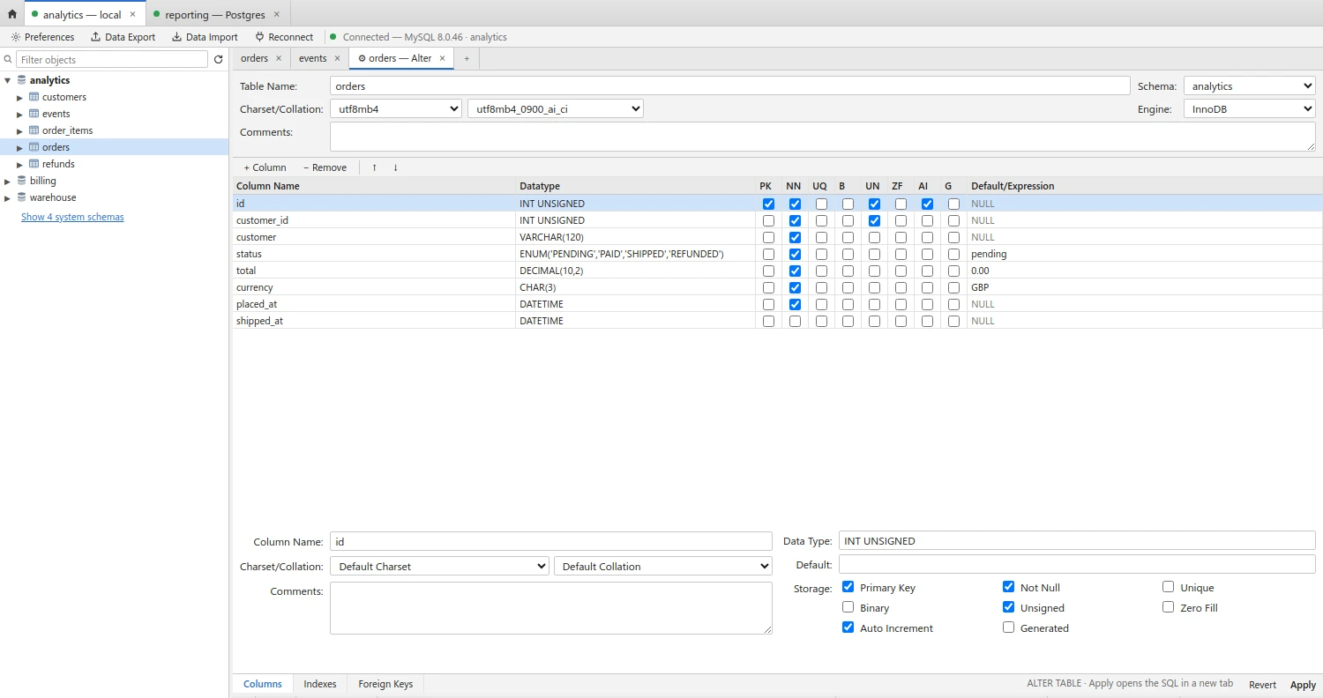Close the events editor tab
Viewport: 1323px width, 698px height.
(337, 58)
